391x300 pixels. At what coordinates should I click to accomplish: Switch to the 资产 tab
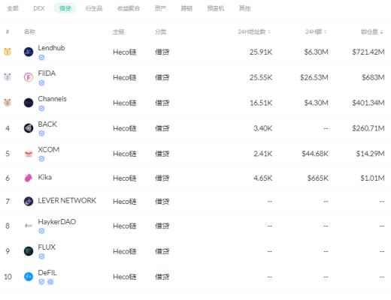(x=160, y=8)
